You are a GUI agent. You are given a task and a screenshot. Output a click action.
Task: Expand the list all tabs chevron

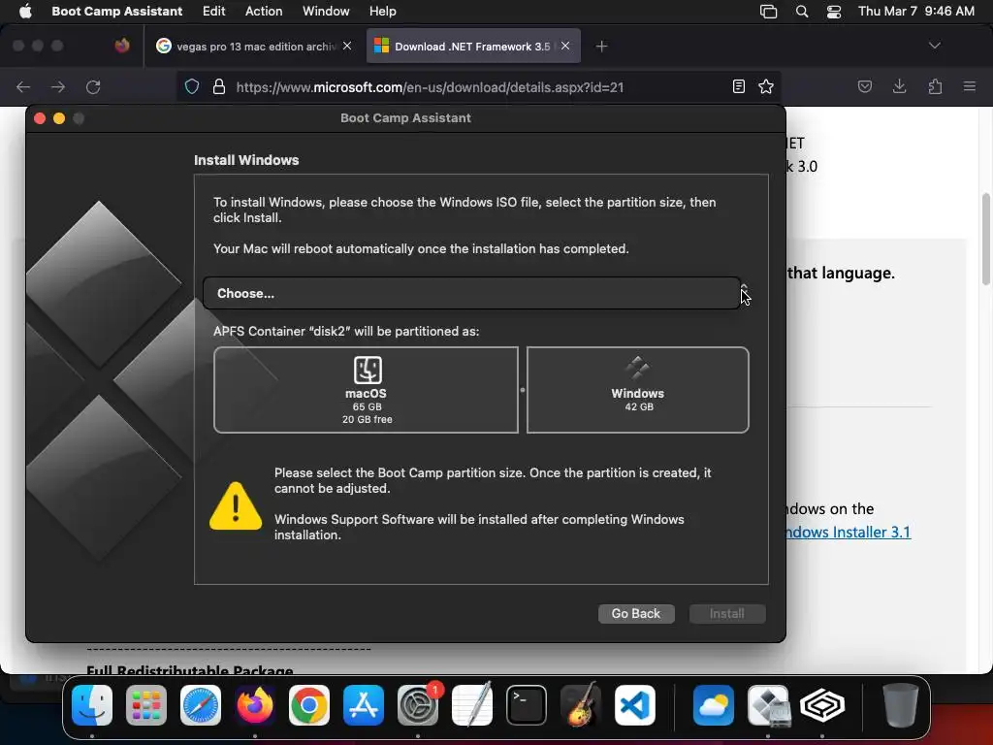point(934,46)
